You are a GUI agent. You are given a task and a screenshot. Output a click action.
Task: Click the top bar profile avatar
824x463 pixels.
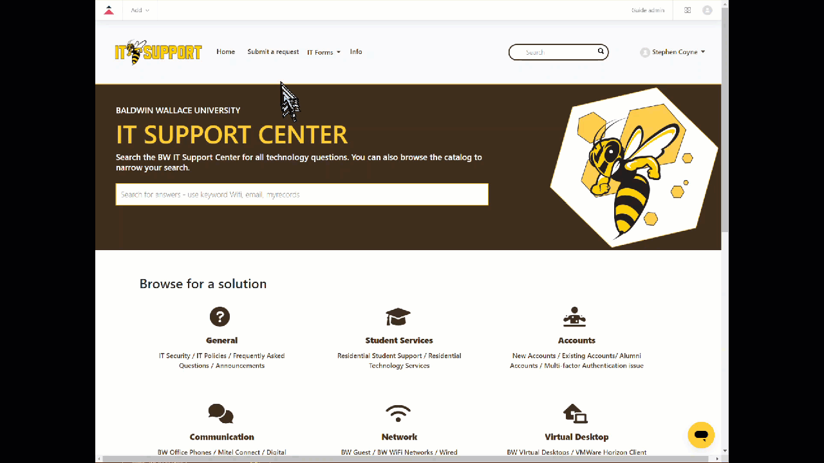tap(707, 10)
